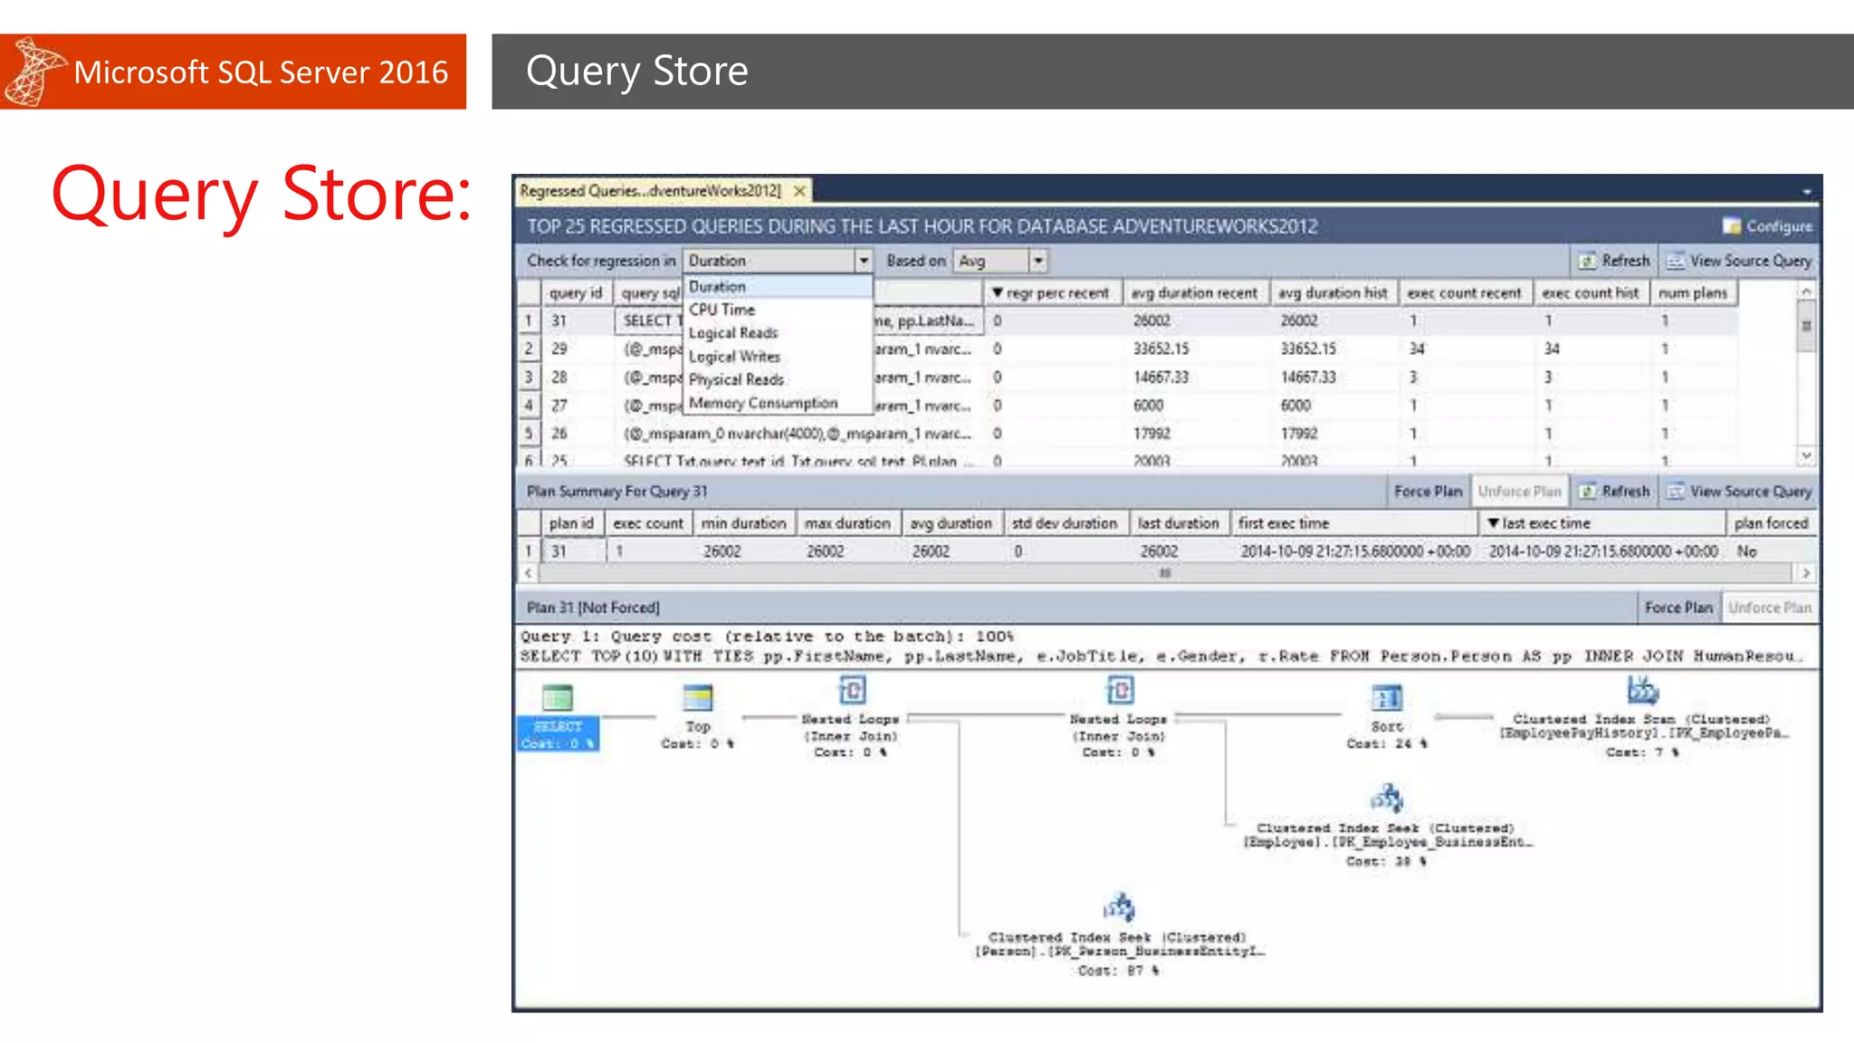The width and height of the screenshot is (1854, 1043).
Task: Sort by 'exec count recent' column header
Action: [x=1465, y=293]
